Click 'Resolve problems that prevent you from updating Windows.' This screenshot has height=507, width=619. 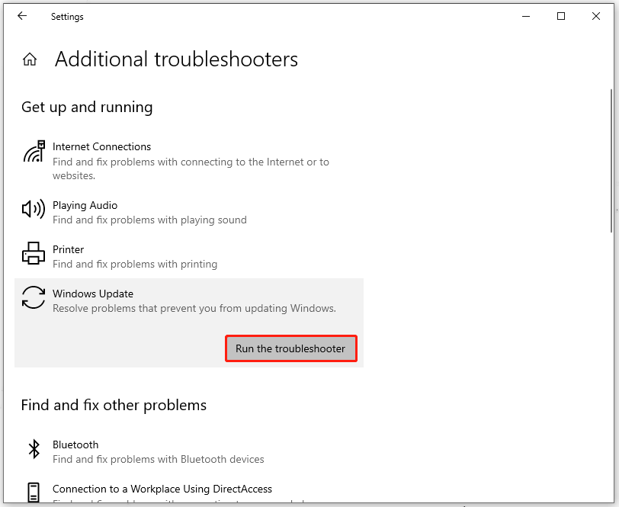point(194,308)
